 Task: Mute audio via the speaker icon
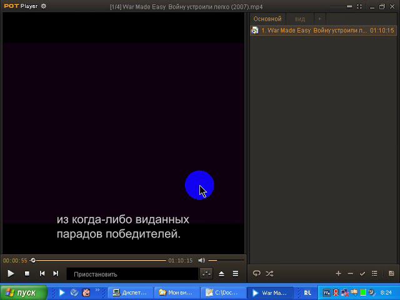201,260
